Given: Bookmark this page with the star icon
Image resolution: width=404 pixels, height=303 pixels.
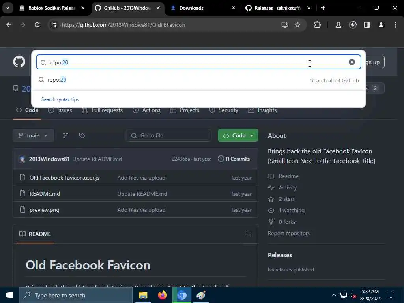Looking at the screenshot, I should point(297,25).
